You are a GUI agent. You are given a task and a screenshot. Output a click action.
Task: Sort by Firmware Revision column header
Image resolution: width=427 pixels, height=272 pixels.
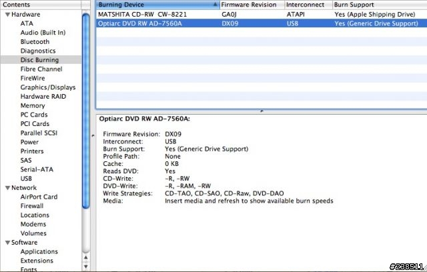click(252, 5)
